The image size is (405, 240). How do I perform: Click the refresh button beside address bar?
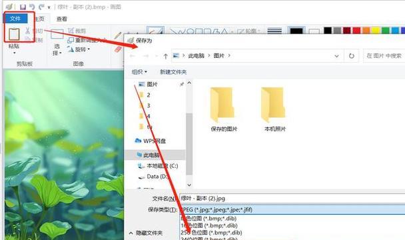point(351,56)
